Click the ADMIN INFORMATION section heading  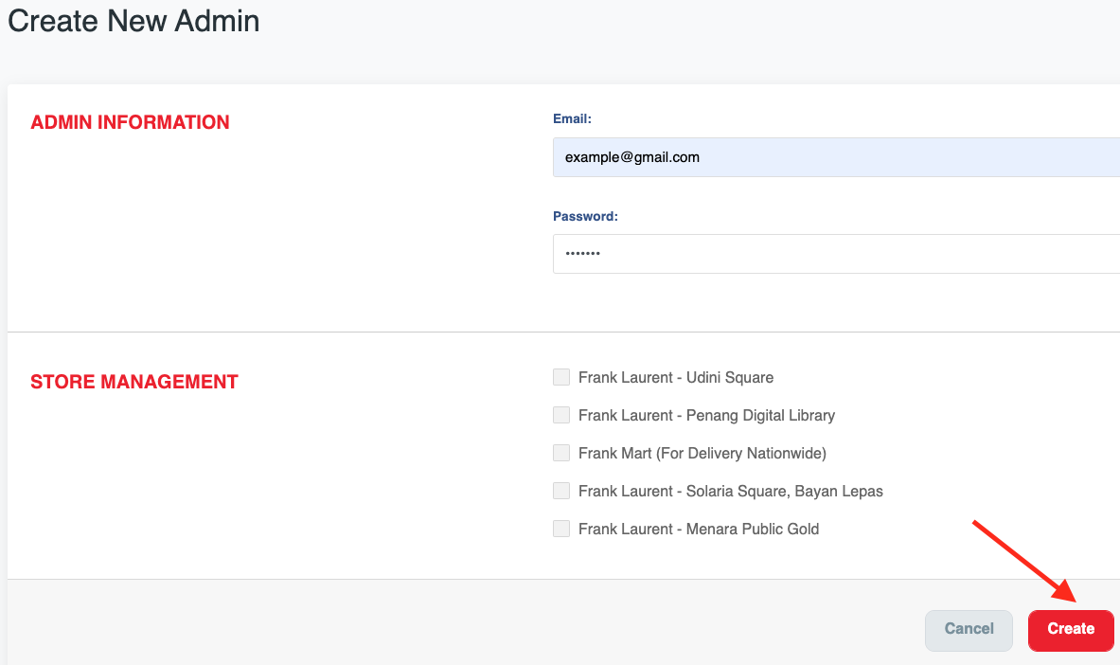[x=130, y=122]
